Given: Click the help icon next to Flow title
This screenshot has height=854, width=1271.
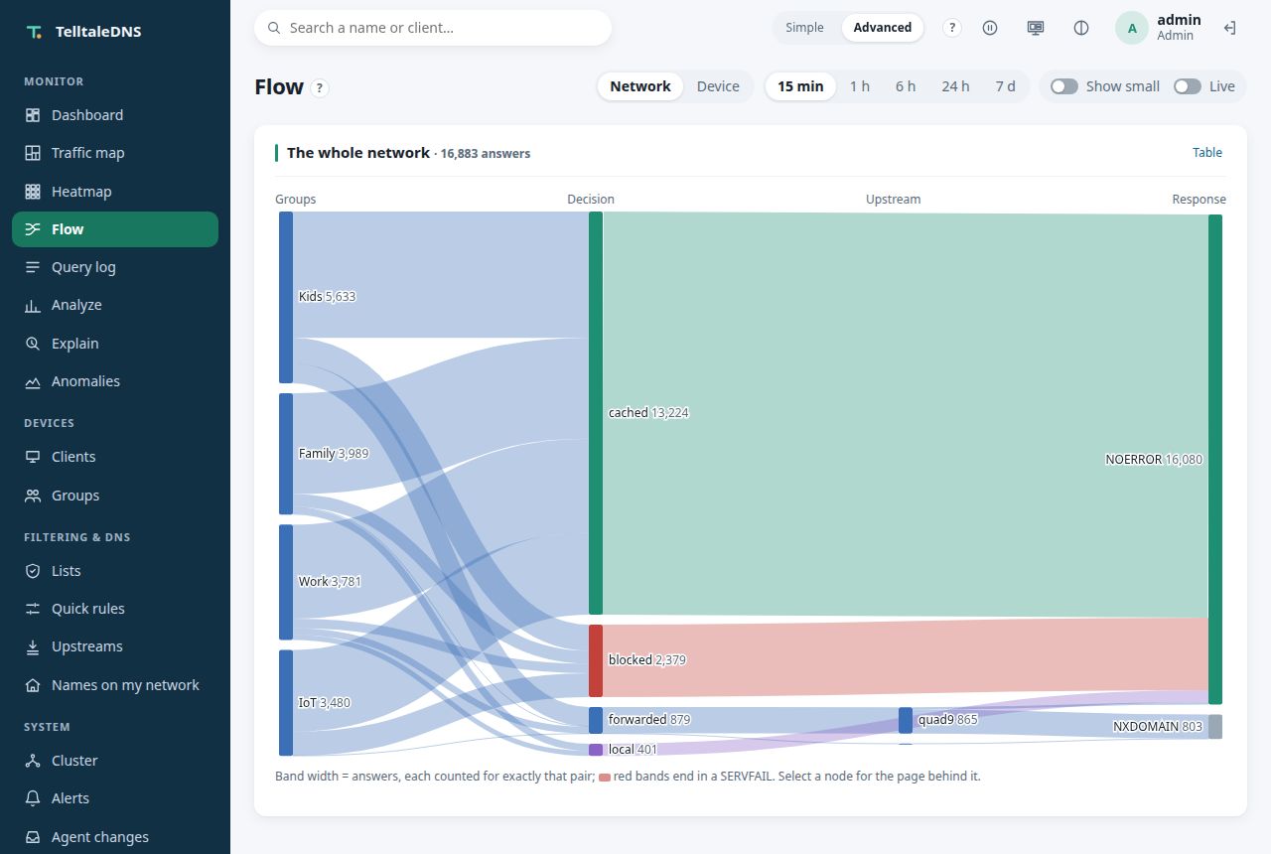Looking at the screenshot, I should click(319, 87).
